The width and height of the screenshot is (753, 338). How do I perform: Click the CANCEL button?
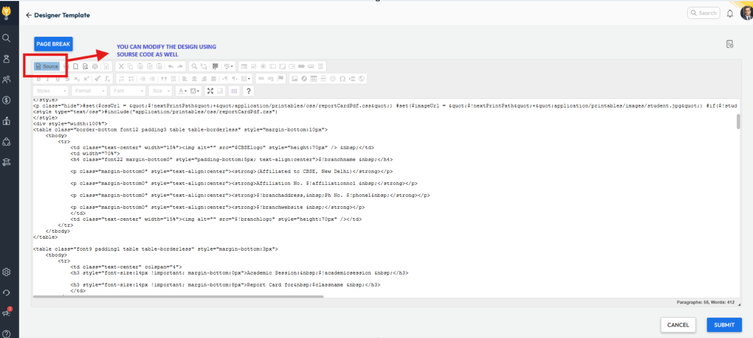(678, 325)
